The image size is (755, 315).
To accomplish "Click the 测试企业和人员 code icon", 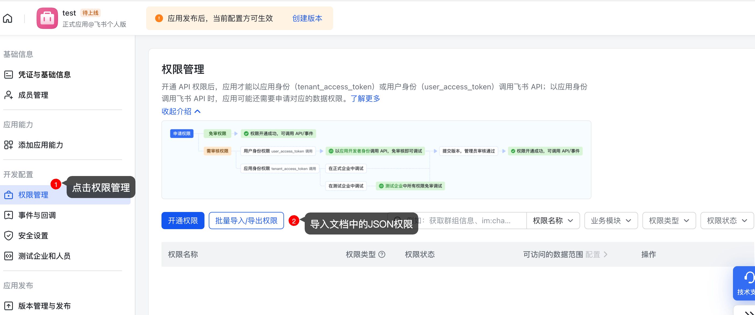I will pyautogui.click(x=9, y=256).
